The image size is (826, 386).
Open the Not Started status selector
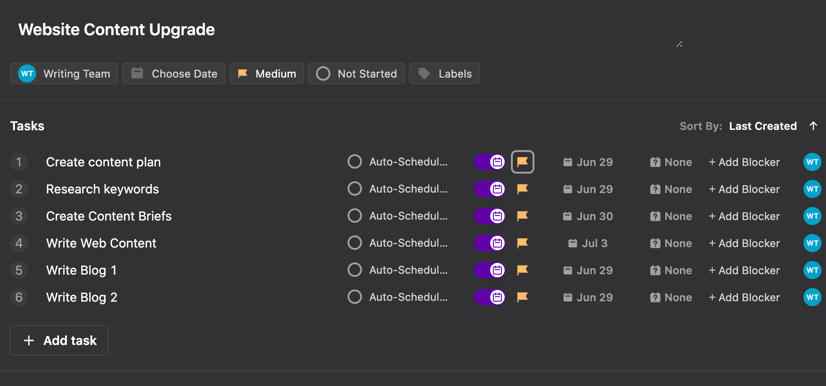click(357, 74)
